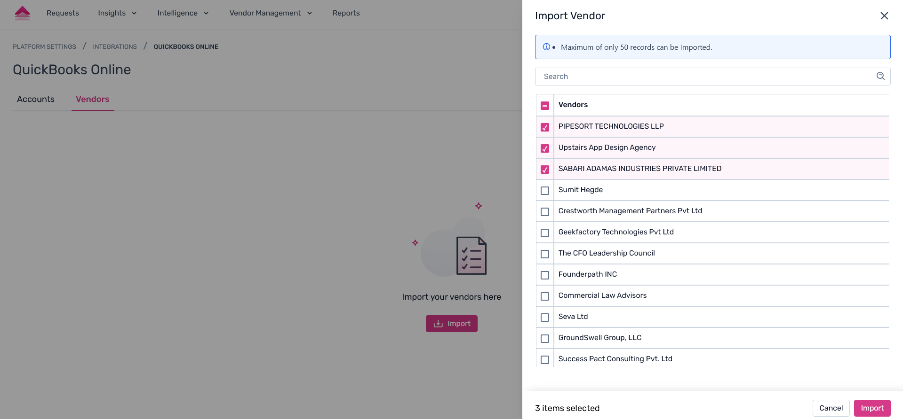903x419 pixels.
Task: Expand the Insights dropdown menu
Action: pos(117,13)
